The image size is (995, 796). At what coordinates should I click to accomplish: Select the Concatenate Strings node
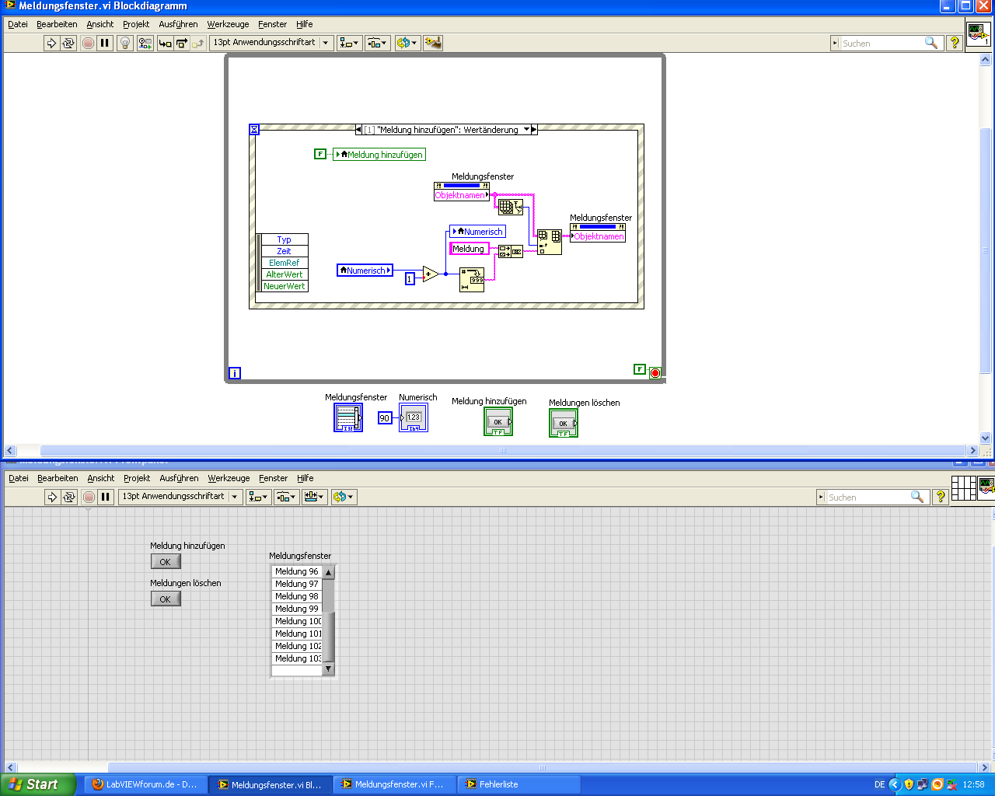tap(510, 251)
